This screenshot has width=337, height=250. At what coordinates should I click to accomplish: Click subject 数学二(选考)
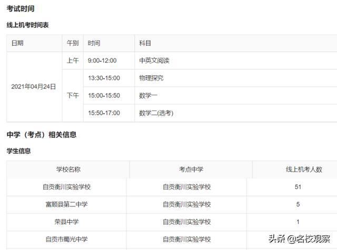pyautogui.click(x=156, y=113)
